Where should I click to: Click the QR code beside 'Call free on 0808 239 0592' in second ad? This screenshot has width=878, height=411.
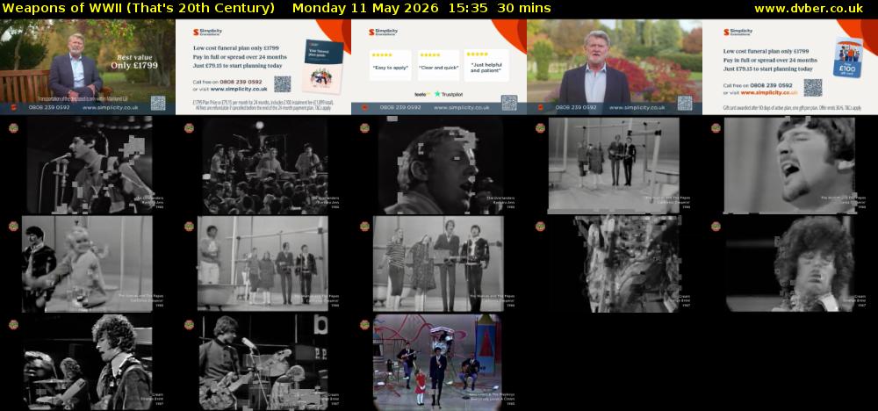click(282, 84)
